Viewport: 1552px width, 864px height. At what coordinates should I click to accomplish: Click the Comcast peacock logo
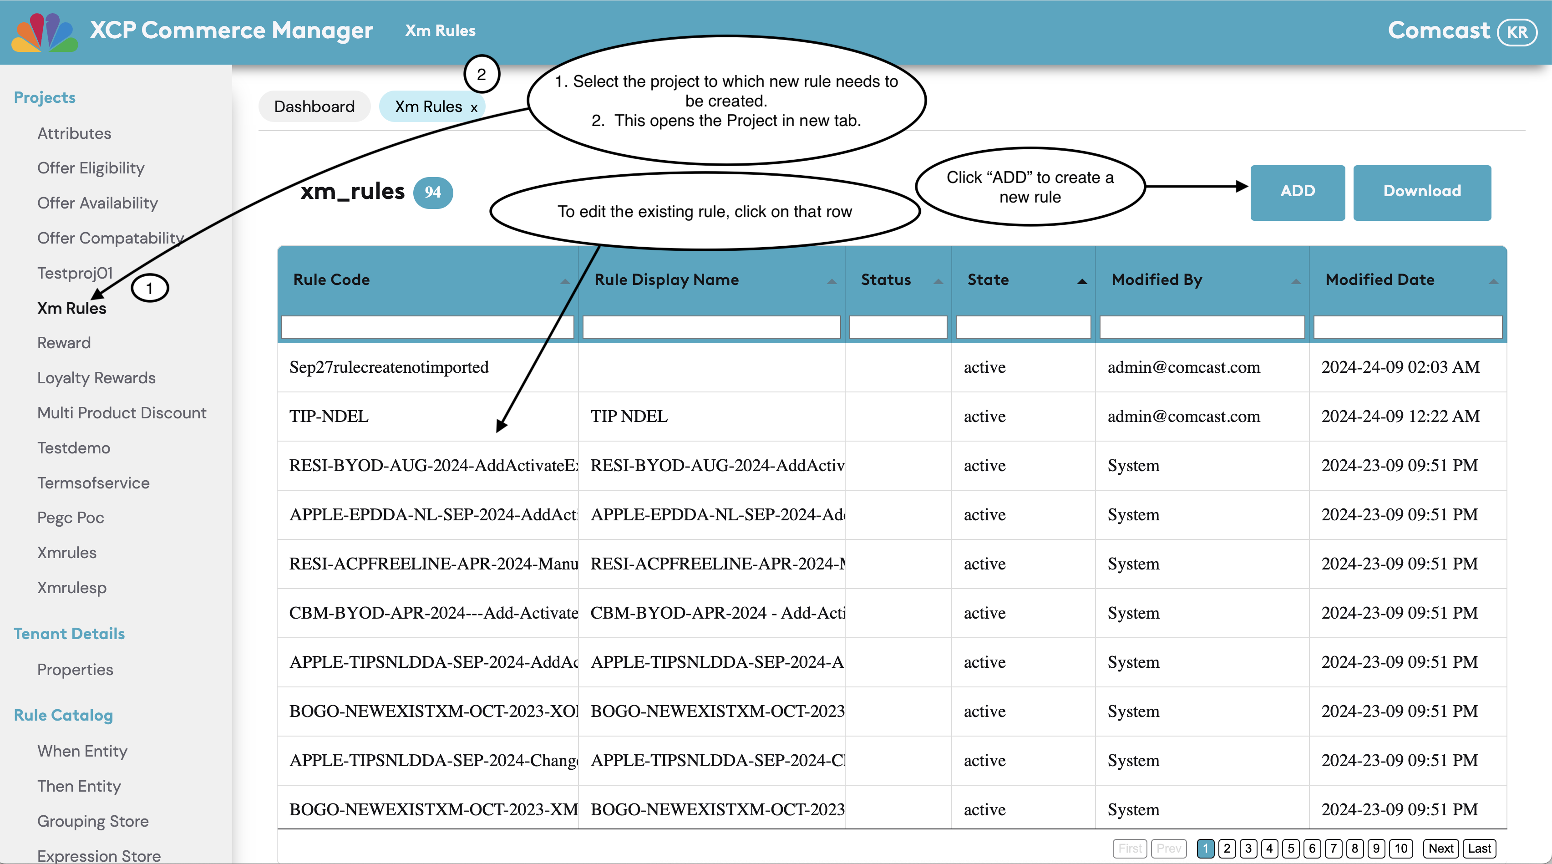pos(45,31)
